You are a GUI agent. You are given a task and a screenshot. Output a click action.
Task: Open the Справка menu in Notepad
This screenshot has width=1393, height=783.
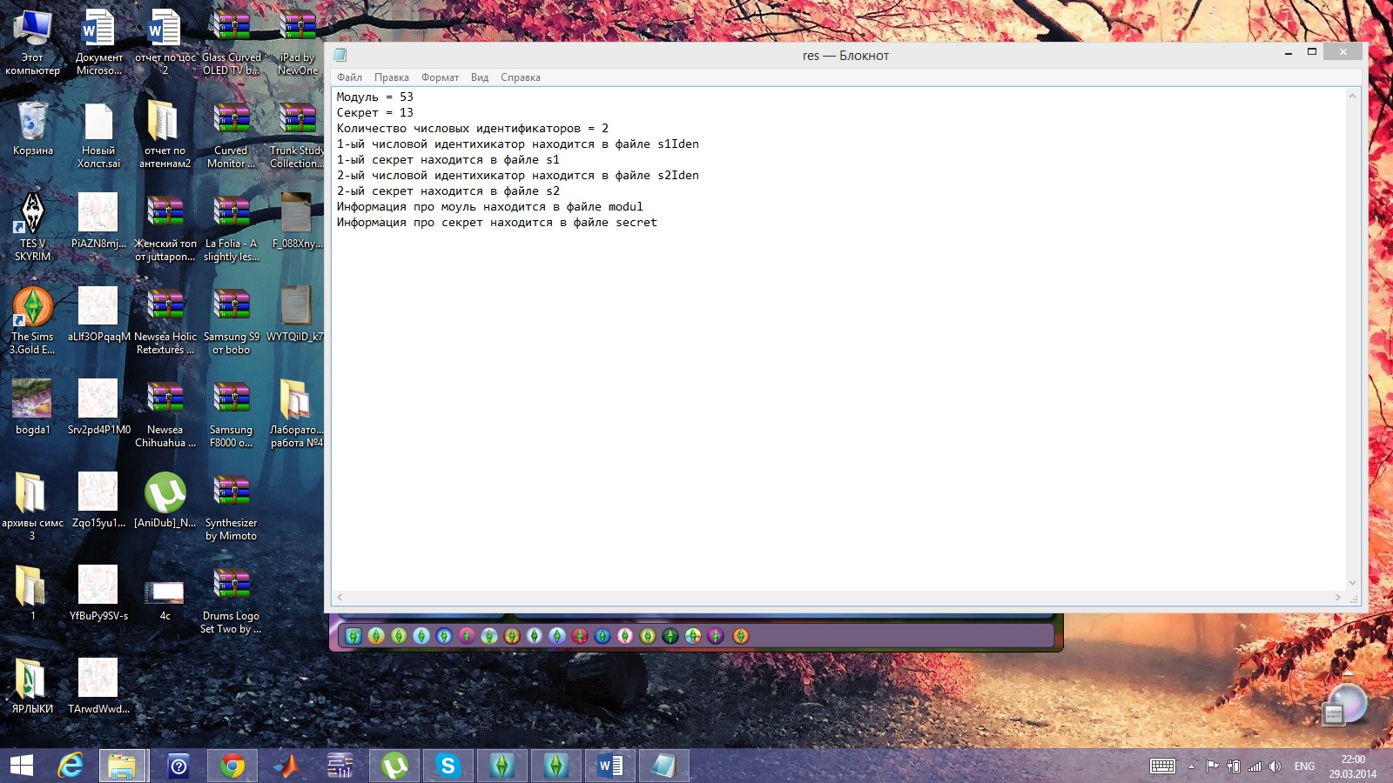click(521, 77)
